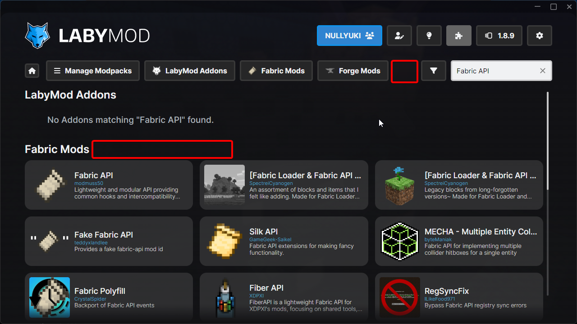Click the RegSyncFix prohibition sign icon
The image size is (577, 324).
pyautogui.click(x=400, y=297)
